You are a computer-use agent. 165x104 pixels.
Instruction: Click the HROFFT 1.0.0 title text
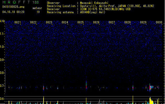[21, 2]
